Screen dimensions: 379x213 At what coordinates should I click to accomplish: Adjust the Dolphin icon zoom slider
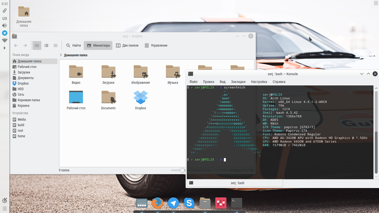182,170
